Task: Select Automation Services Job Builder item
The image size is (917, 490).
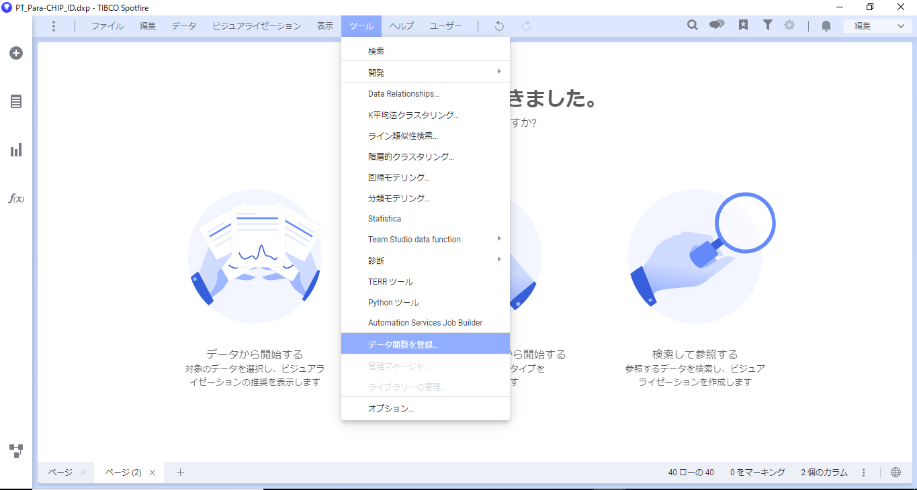Action: [425, 323]
